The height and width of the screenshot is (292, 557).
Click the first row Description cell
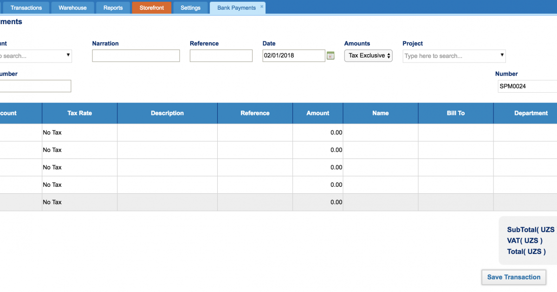coord(167,133)
